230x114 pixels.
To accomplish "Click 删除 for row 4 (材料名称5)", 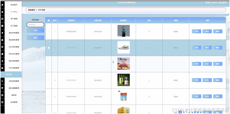I will tap(218, 80).
